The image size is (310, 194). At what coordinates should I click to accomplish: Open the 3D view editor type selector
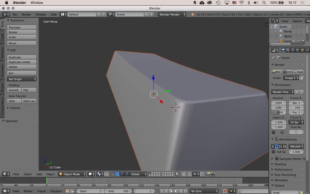(6, 174)
